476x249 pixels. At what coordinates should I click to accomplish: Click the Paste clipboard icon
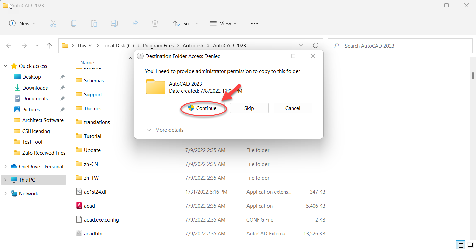pyautogui.click(x=94, y=23)
